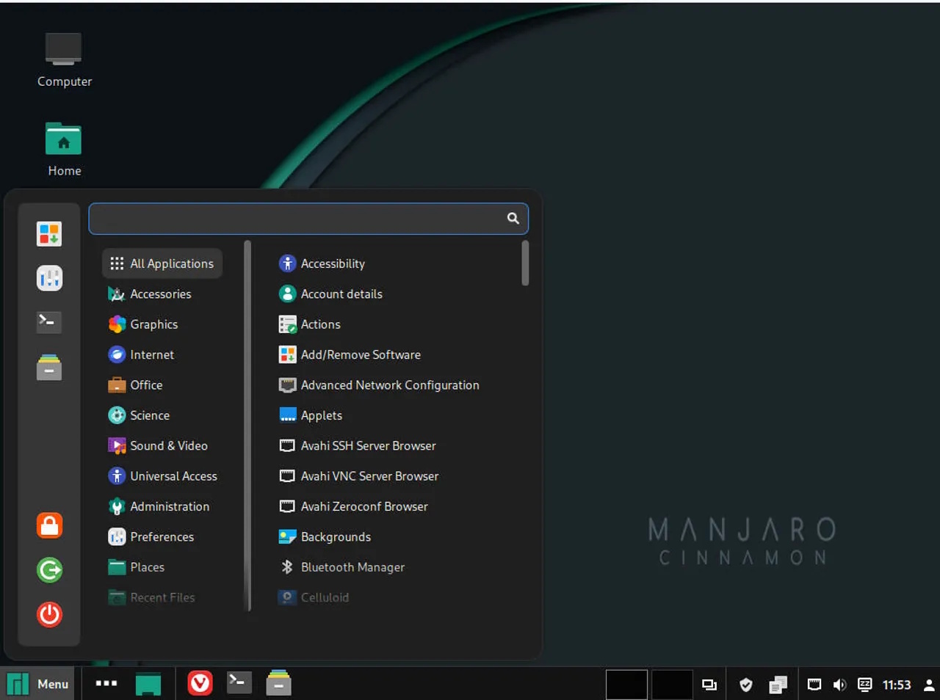This screenshot has height=700, width=940.
Task: Launch Add/Remove Software
Action: [x=360, y=354]
